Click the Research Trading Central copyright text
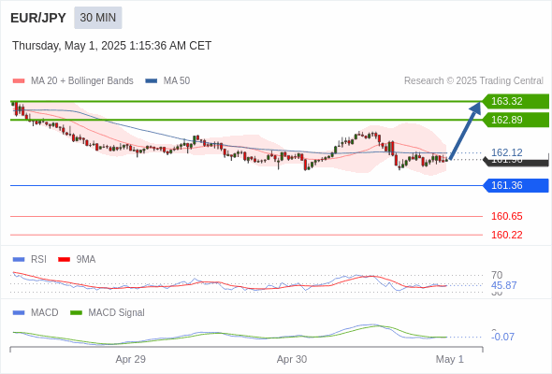 [x=473, y=81]
